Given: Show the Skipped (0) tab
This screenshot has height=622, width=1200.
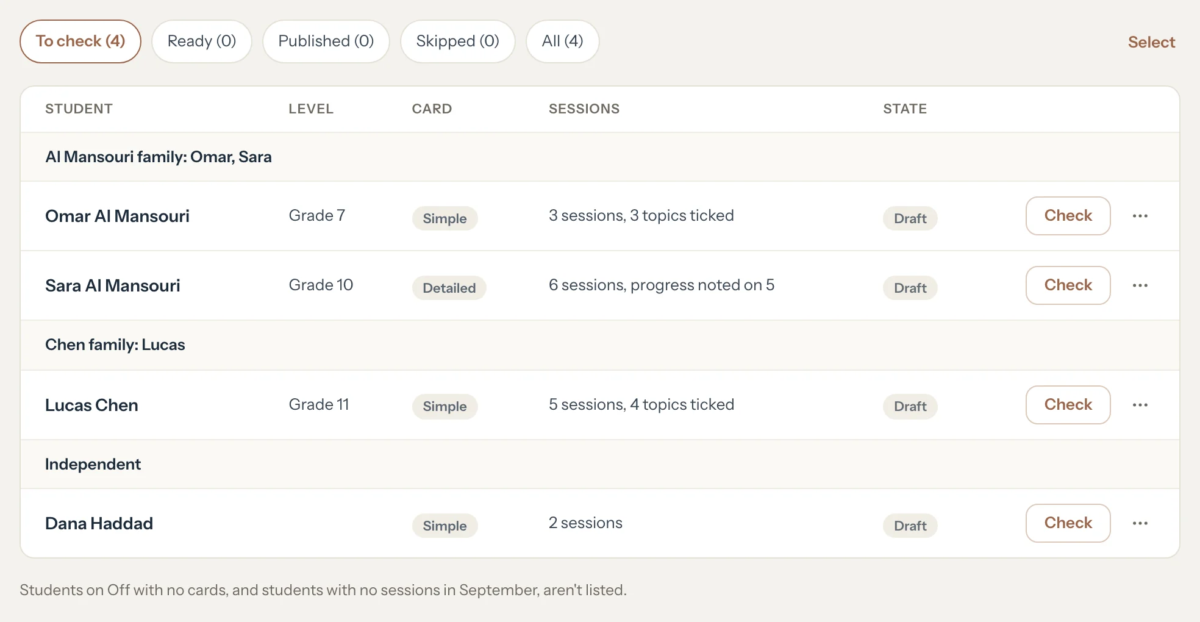Looking at the screenshot, I should 458,41.
